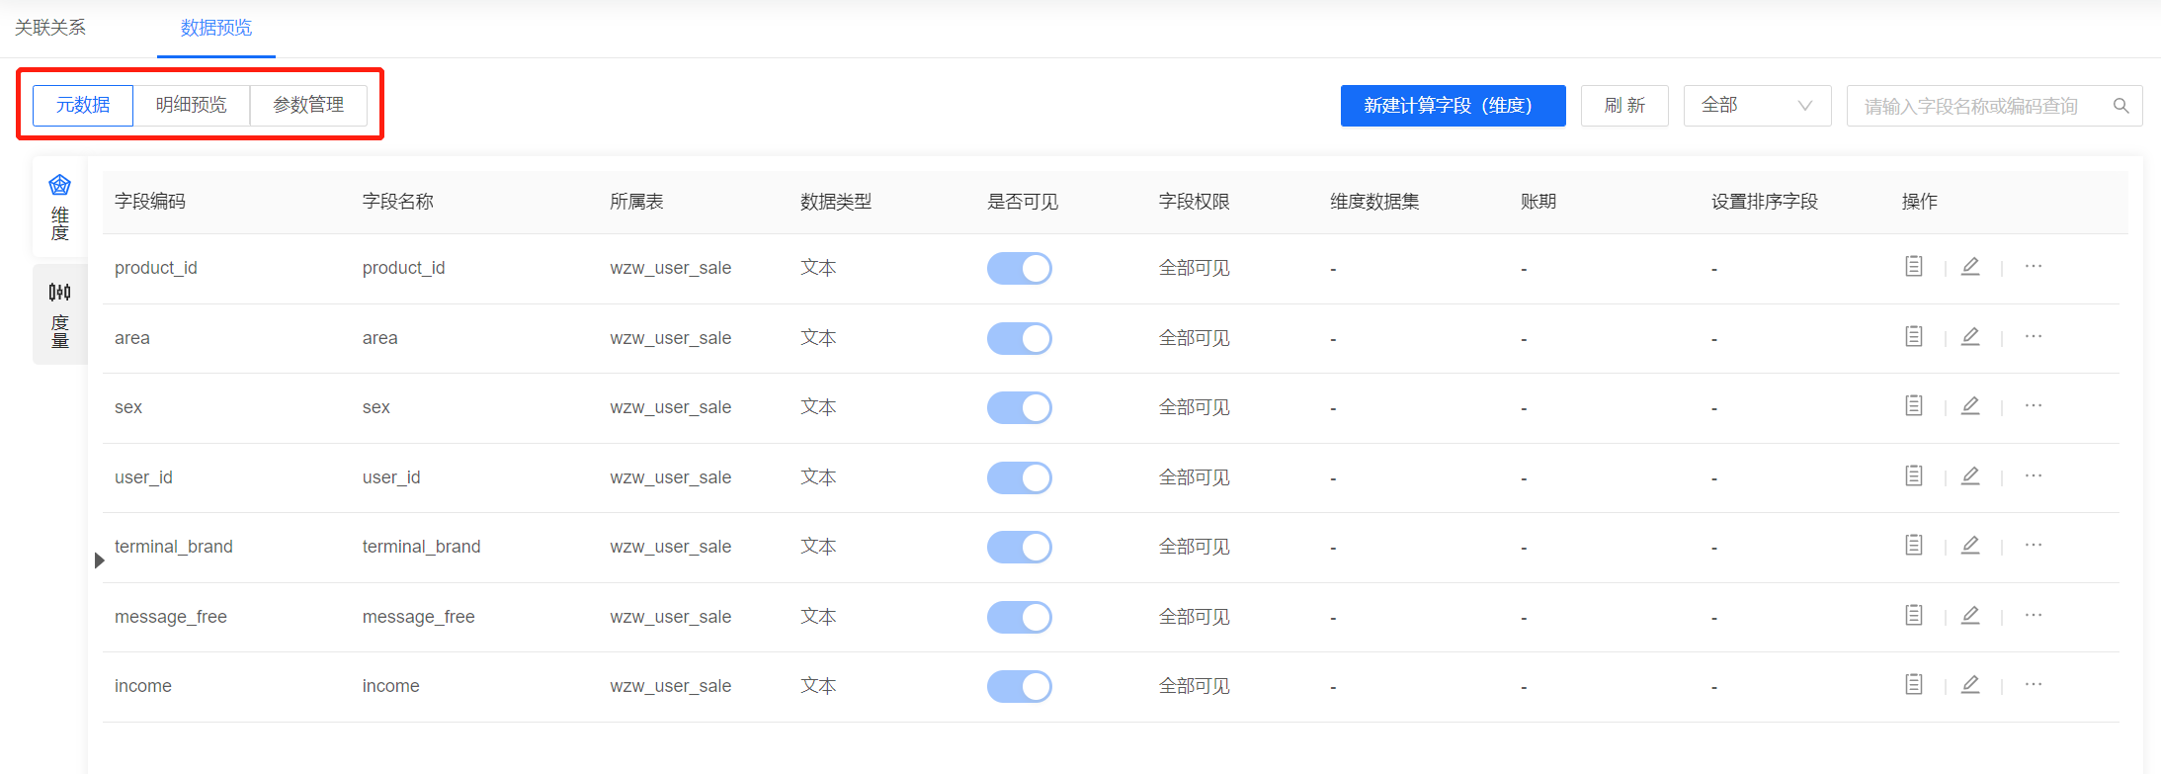This screenshot has height=774, width=2161.
Task: Toggle visibility switch for product_id
Action: (1020, 268)
